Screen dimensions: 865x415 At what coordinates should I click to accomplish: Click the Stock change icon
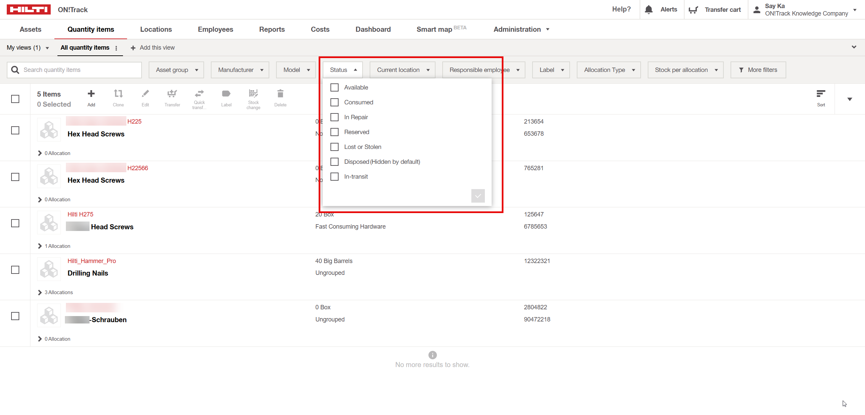tap(253, 94)
